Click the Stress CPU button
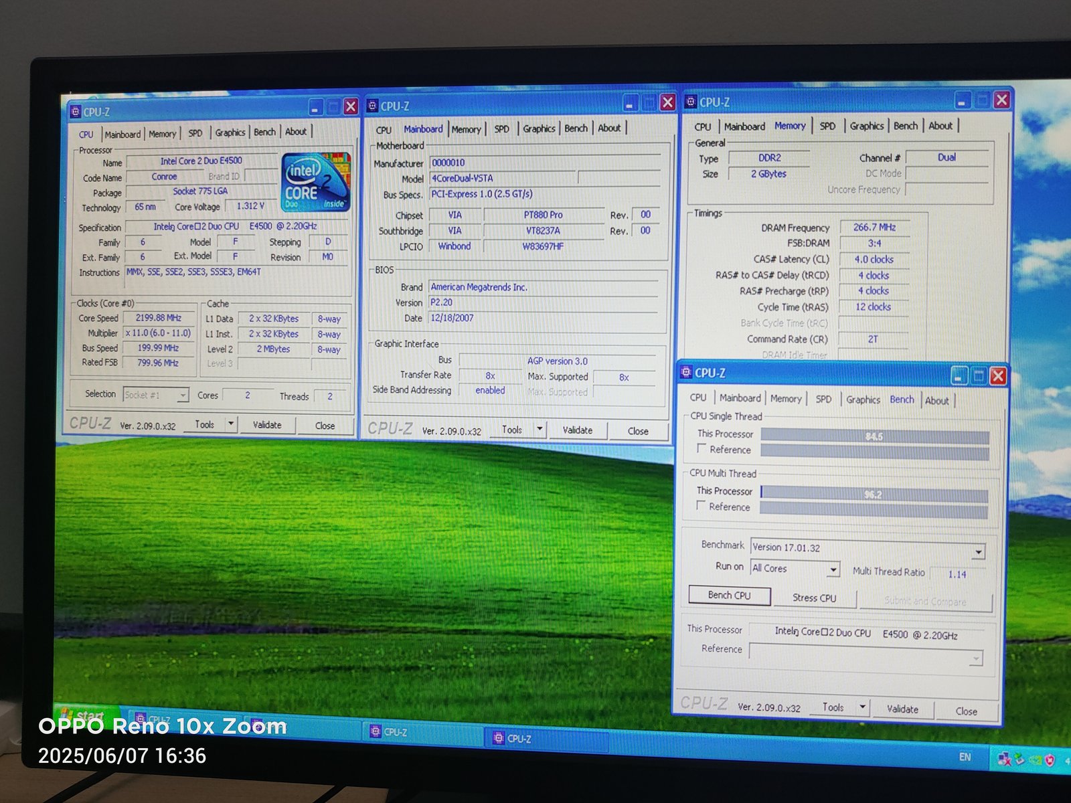 pyautogui.click(x=815, y=598)
